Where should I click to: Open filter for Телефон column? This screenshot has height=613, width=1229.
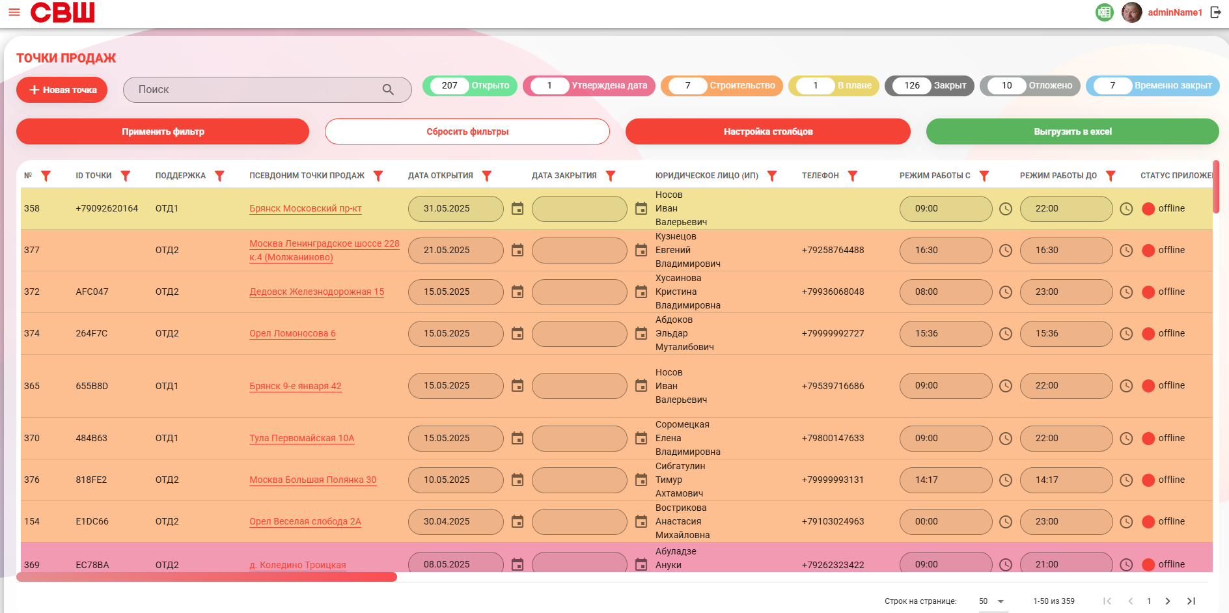pyautogui.click(x=853, y=176)
